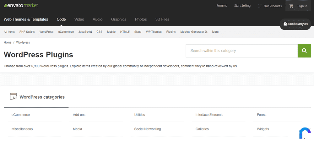
Task: Open the Galleries category
Action: pos(202,129)
